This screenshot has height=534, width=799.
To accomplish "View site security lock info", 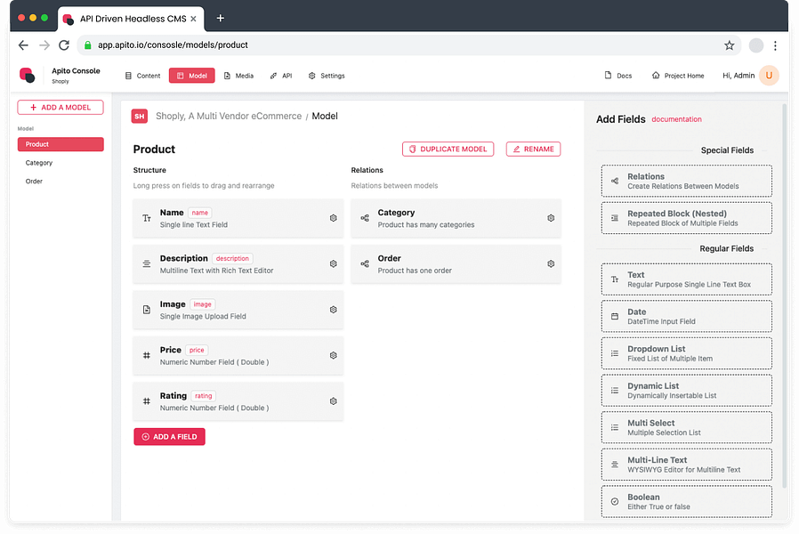I will pos(88,45).
